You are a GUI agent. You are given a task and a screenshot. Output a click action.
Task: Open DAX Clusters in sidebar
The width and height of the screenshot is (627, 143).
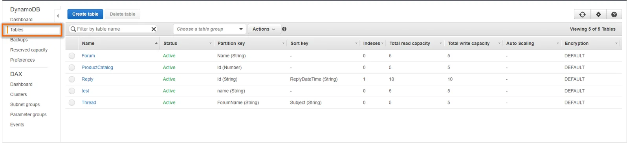pyautogui.click(x=18, y=95)
